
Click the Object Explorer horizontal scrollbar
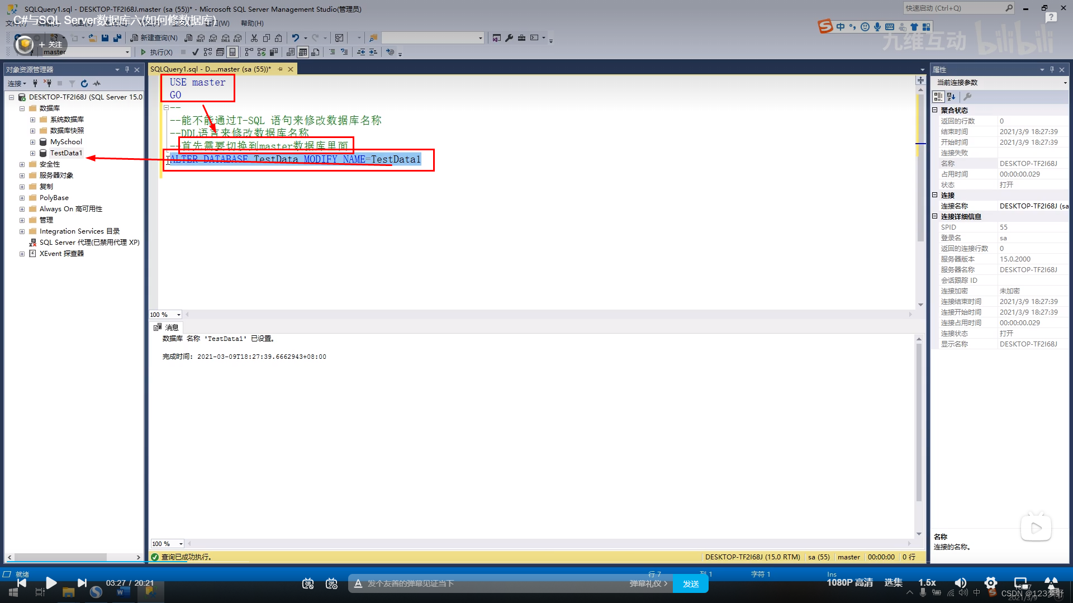pos(60,557)
